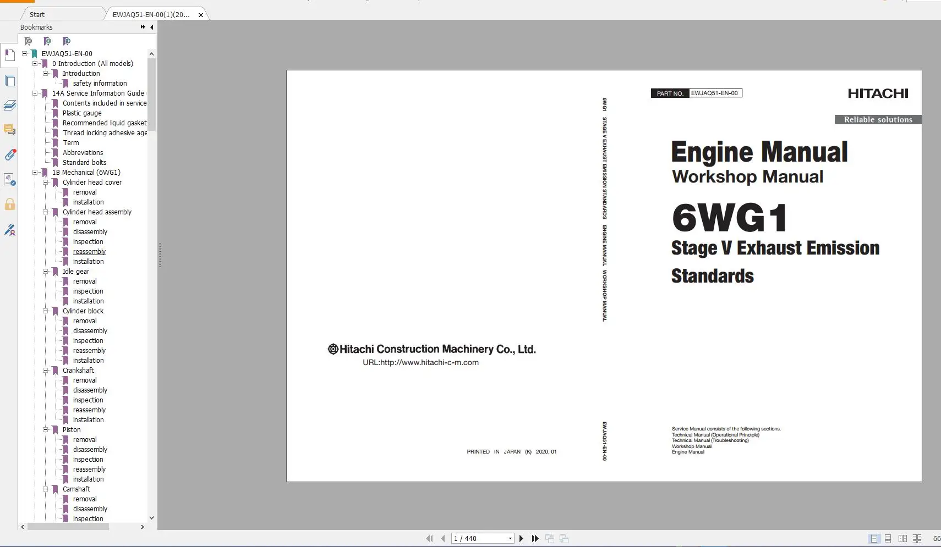Close the EWJAQ51-EN-00(1) document tab

click(201, 15)
